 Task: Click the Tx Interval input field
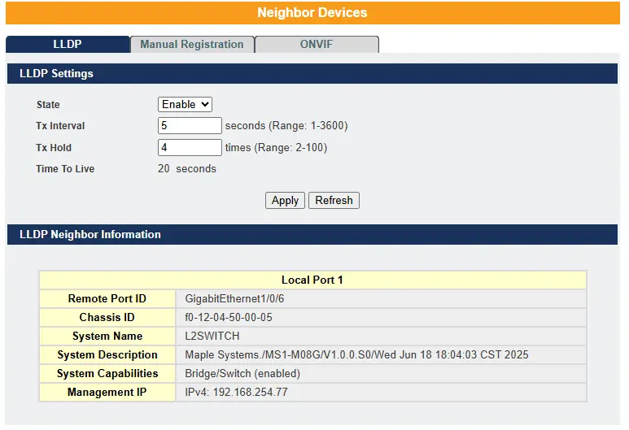tap(190, 125)
